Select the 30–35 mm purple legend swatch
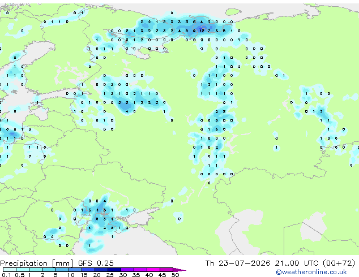359x277 pixels. coord(127,270)
